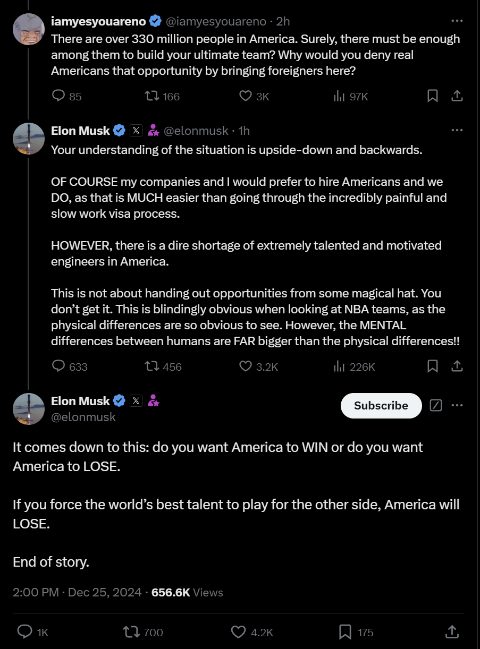Open more options on Elon Musk's 1h reply
The width and height of the screenshot is (480, 649).
[457, 130]
